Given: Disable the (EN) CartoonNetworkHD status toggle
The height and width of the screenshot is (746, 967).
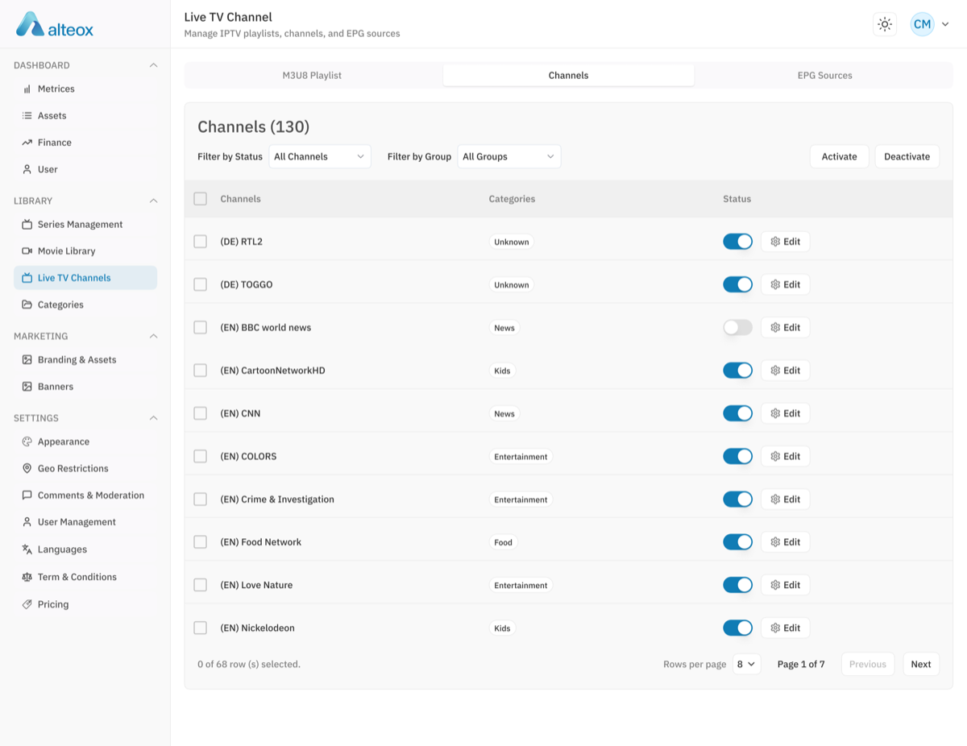Looking at the screenshot, I should 737,371.
